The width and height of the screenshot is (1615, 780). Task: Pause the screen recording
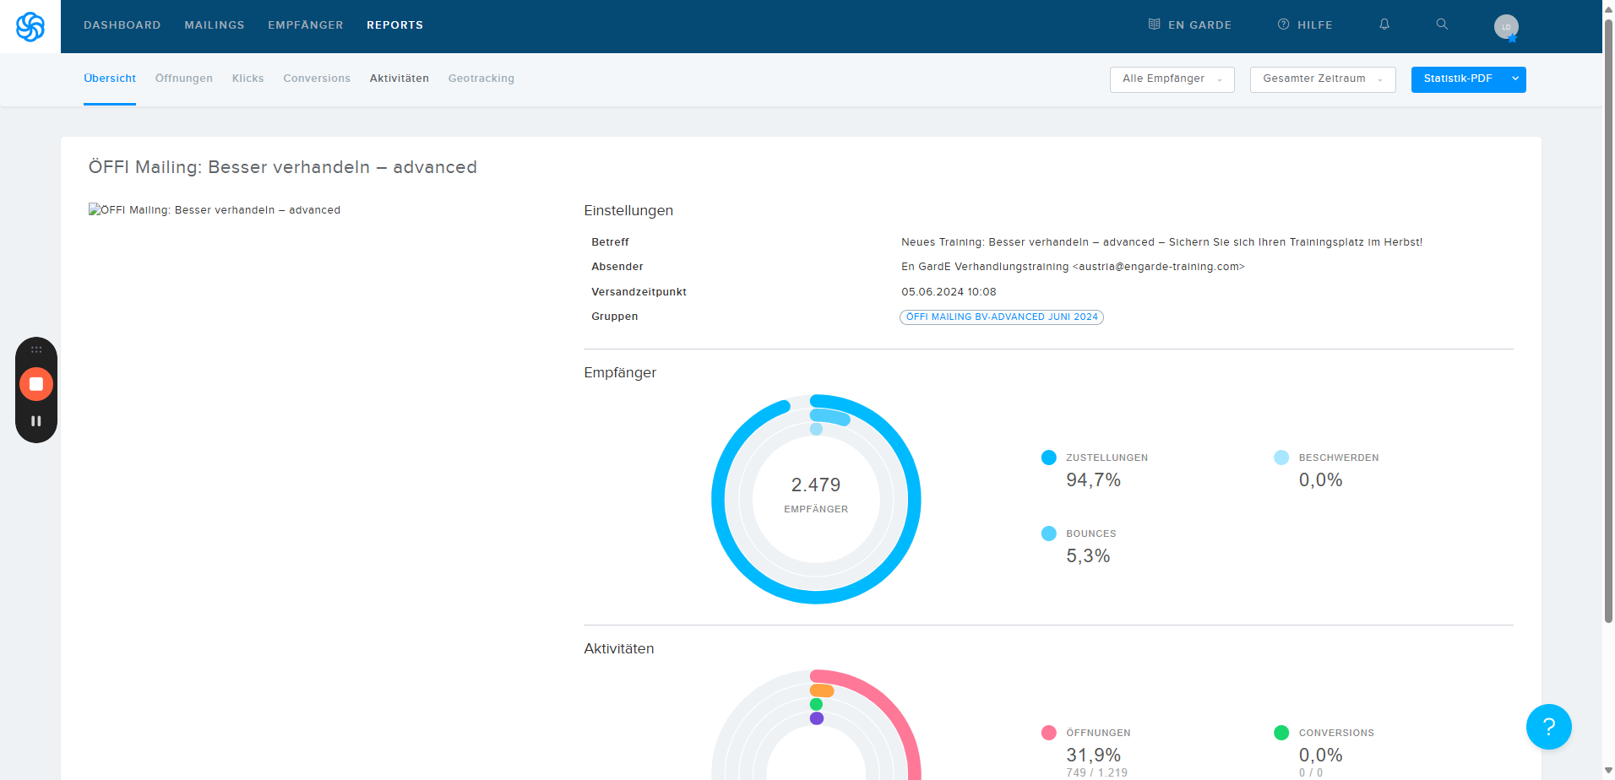(x=36, y=420)
